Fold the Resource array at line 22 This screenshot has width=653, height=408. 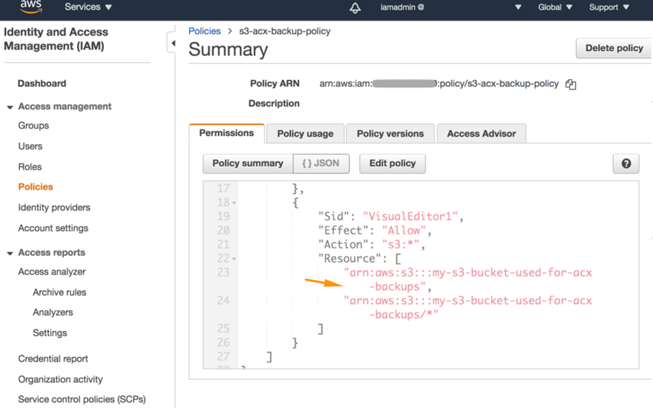tap(234, 259)
